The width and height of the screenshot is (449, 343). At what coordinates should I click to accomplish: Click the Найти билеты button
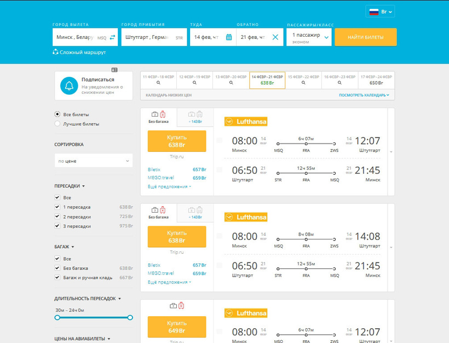coord(366,37)
